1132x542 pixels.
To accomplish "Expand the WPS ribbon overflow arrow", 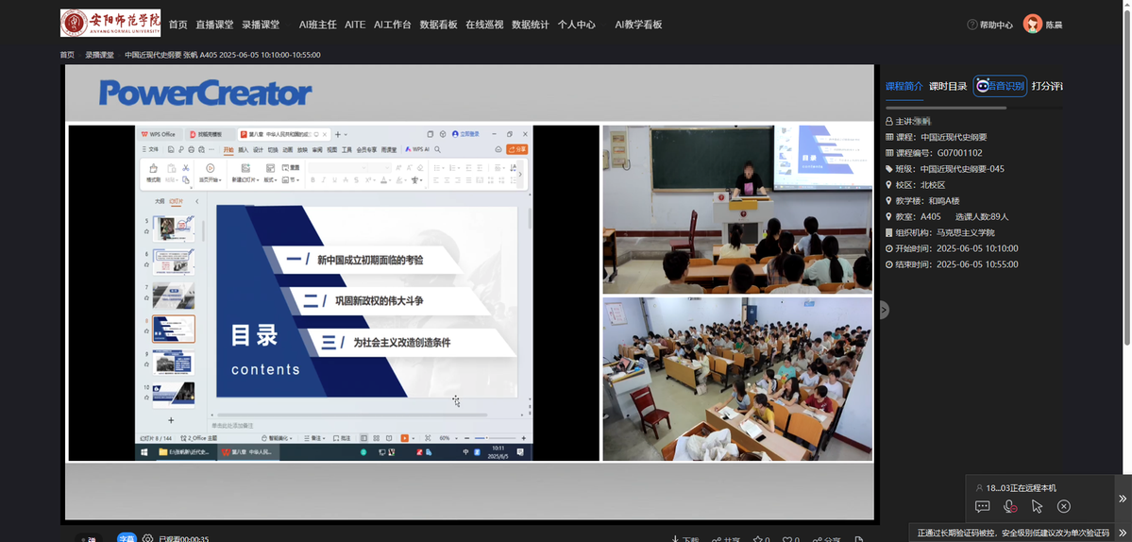I will point(520,174).
